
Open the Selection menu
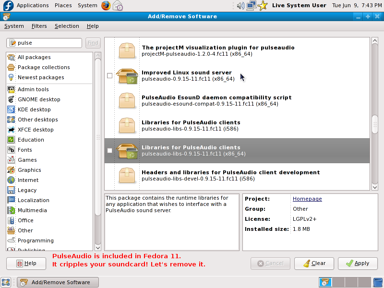tap(67, 26)
